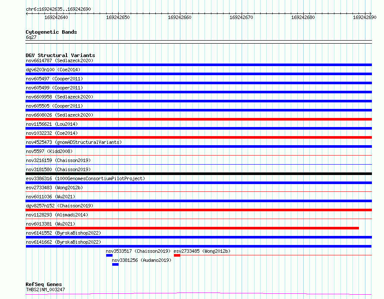Click the small blue bar under nsv3381256
The width and height of the screenshot is (384, 299).
coord(115,264)
